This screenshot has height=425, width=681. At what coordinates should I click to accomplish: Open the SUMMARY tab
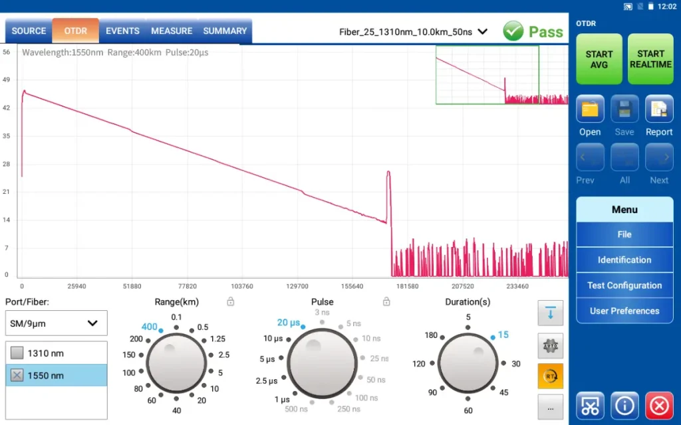pyautogui.click(x=225, y=31)
